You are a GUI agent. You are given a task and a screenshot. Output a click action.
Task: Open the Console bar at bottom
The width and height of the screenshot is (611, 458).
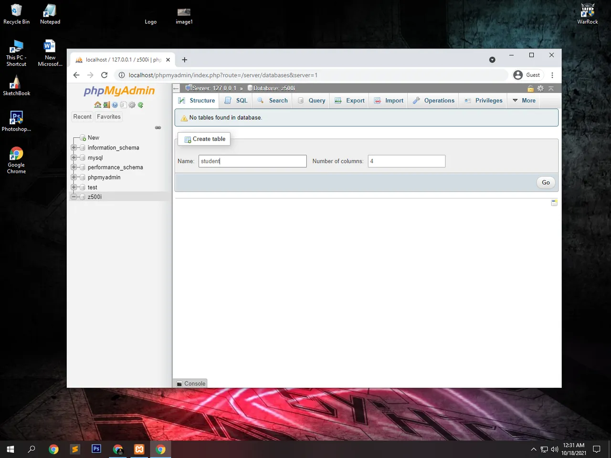coord(191,384)
